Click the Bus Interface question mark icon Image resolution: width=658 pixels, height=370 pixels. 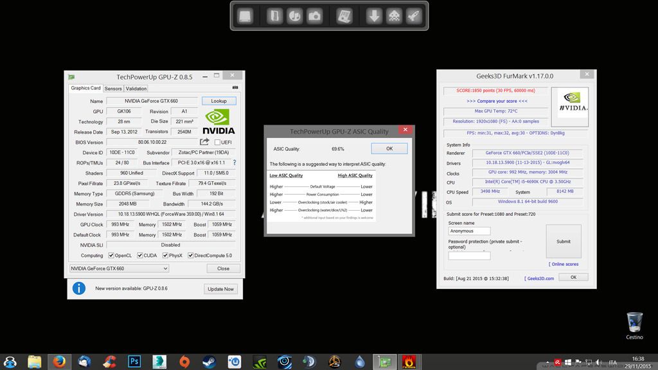(234, 163)
